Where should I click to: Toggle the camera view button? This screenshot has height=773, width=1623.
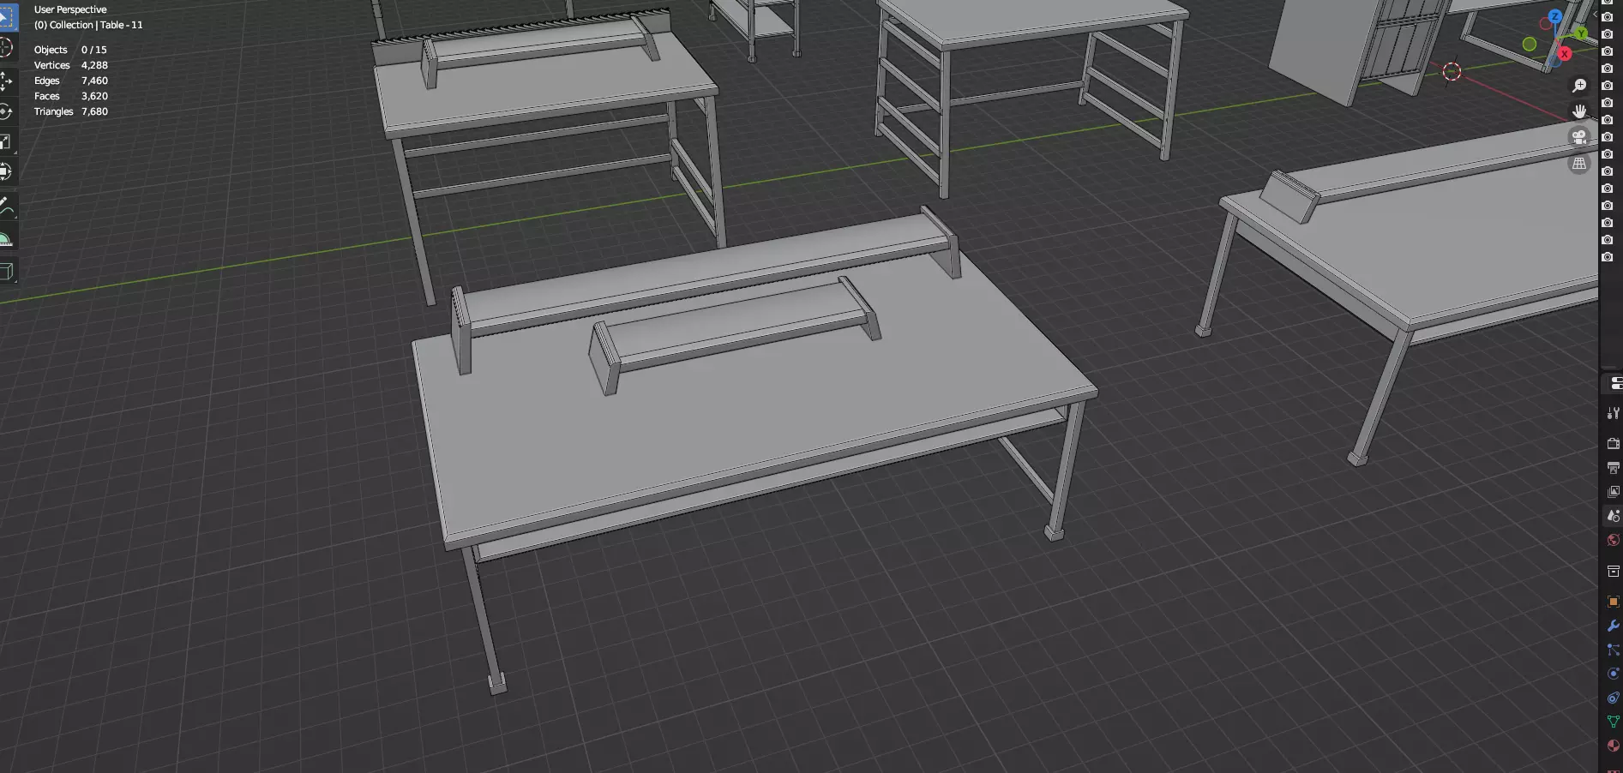click(1579, 137)
